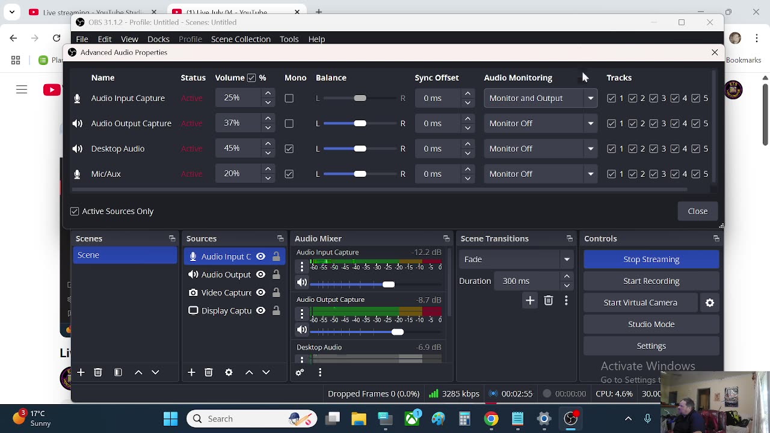Move the selected scene down

[155, 372]
